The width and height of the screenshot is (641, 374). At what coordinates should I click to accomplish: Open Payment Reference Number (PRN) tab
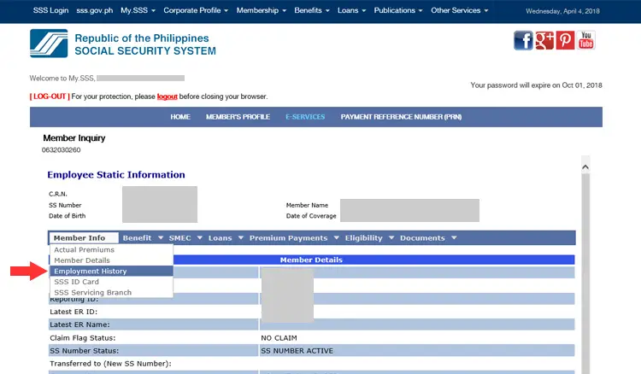coord(401,117)
